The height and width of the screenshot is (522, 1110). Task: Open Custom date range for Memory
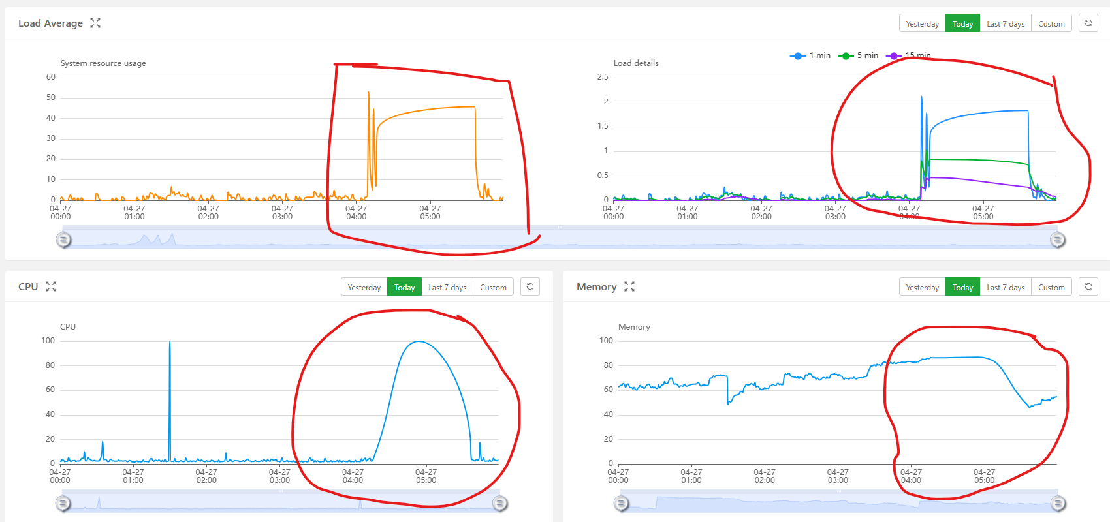click(1051, 287)
